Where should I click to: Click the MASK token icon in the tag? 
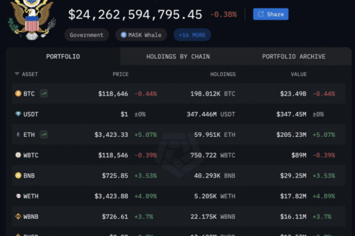pyautogui.click(x=124, y=35)
